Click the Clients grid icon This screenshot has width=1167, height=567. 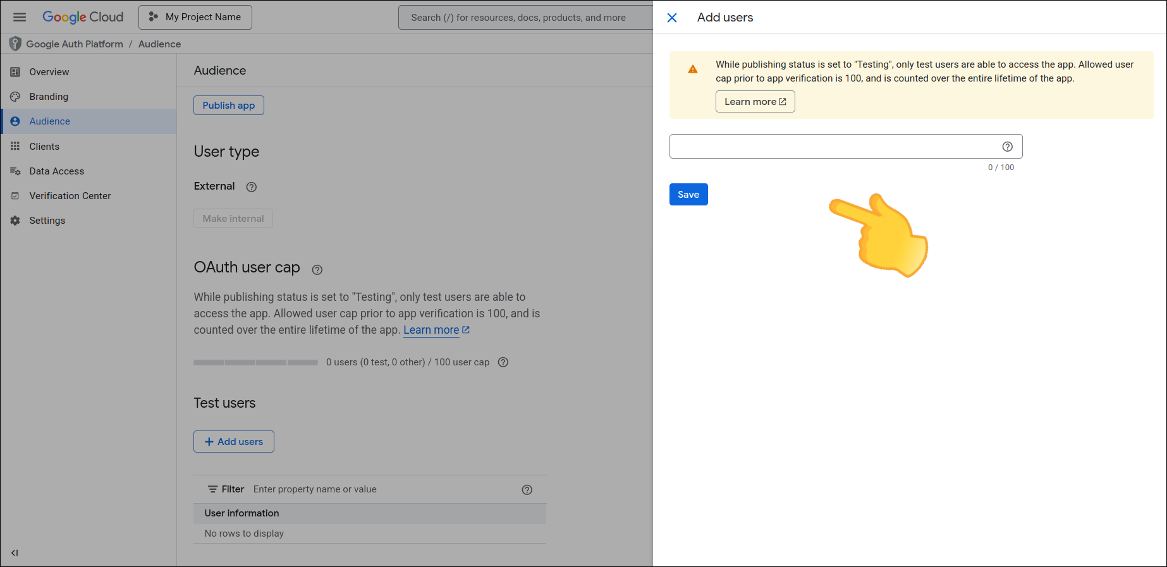15,146
